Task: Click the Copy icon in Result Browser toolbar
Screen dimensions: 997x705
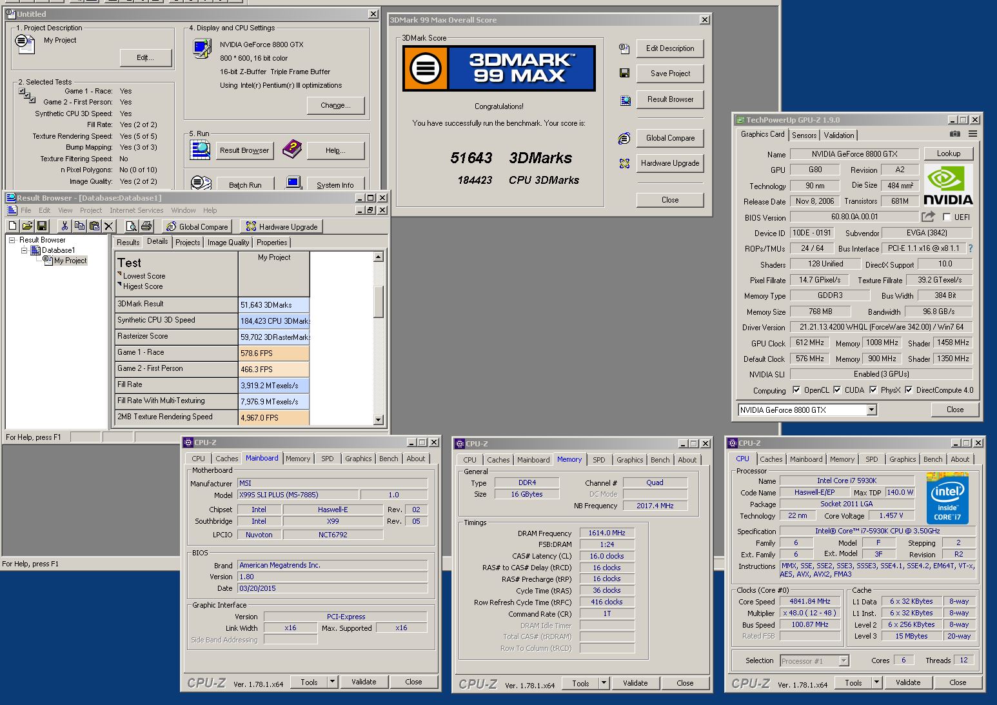Action: [79, 226]
